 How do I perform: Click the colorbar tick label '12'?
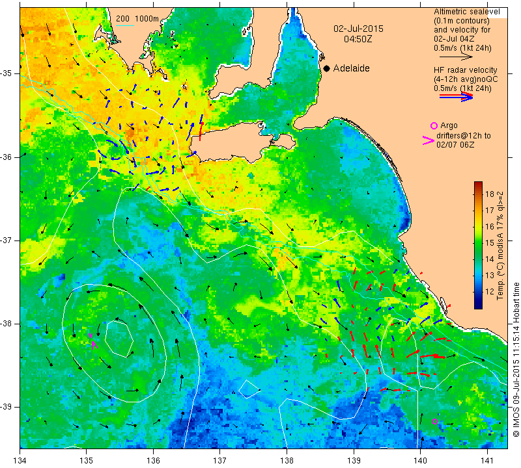click(490, 292)
